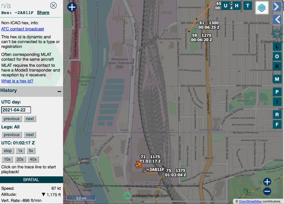
Task: Go to the previous UTC day
Action: (x=12, y=119)
